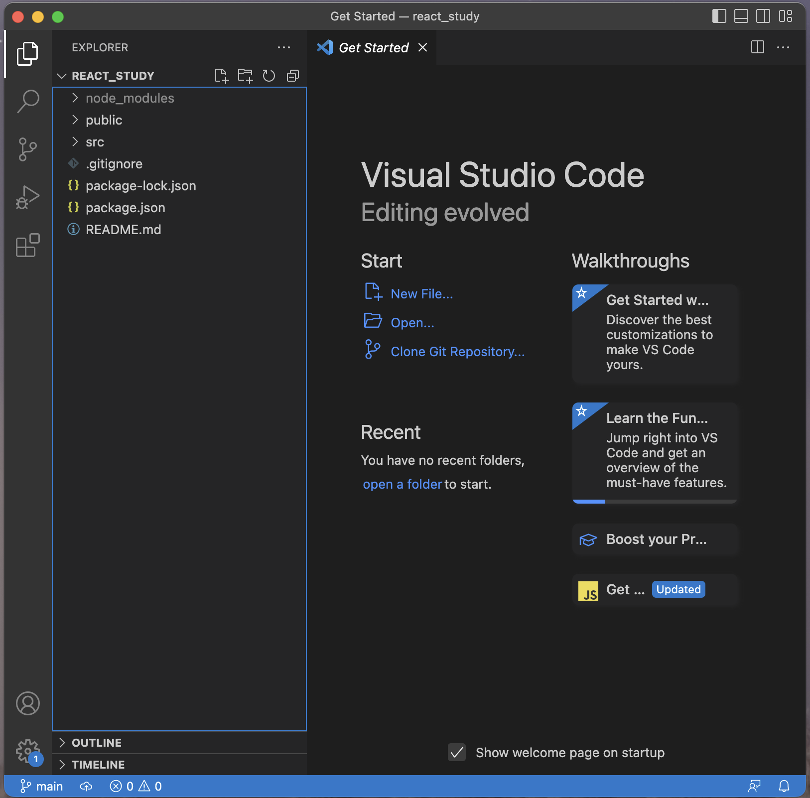Toggle the bottom panel from title bar

(741, 16)
